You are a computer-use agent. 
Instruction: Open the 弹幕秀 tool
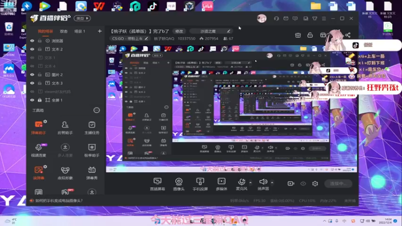click(x=92, y=173)
